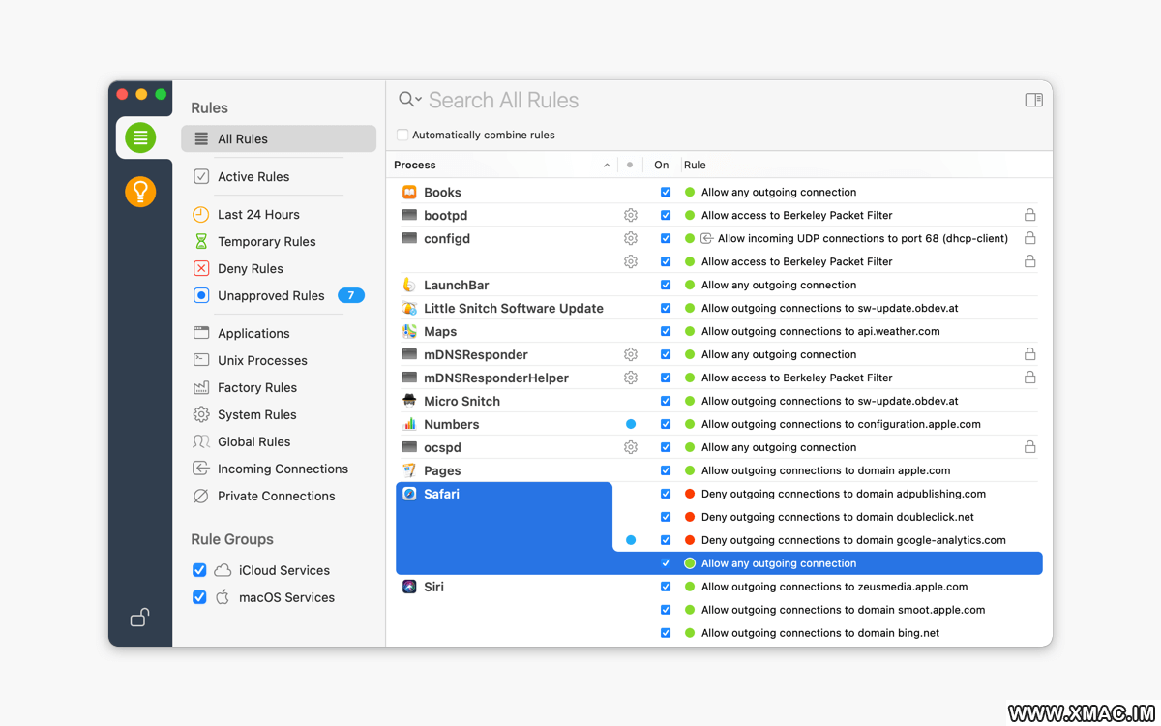Filter by Applications
Viewport: 1161px width, 726px height.
253,333
